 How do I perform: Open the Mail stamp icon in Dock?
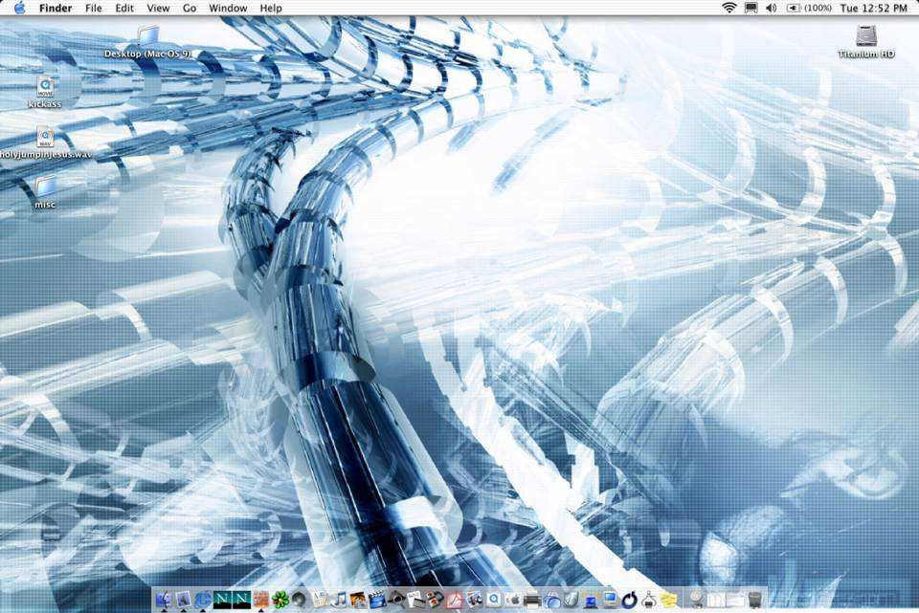[x=184, y=599]
